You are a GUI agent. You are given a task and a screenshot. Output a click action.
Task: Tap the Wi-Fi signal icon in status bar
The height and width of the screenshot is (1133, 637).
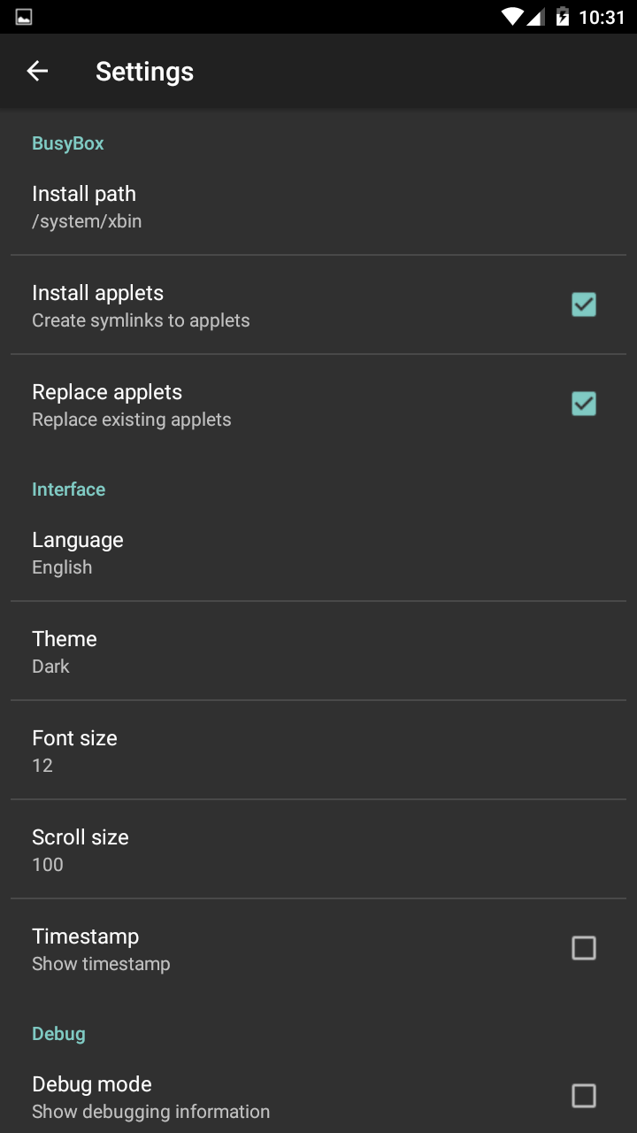pos(511,17)
